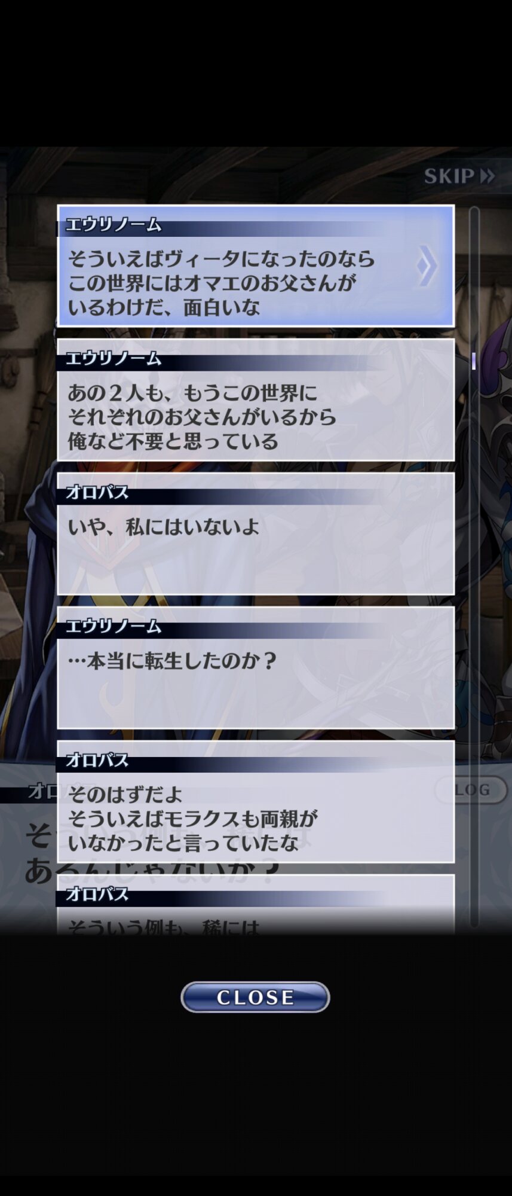The height and width of the screenshot is (1196, 512).
Task: Click エウリノーム name label on highlighted entry
Action: 114,225
